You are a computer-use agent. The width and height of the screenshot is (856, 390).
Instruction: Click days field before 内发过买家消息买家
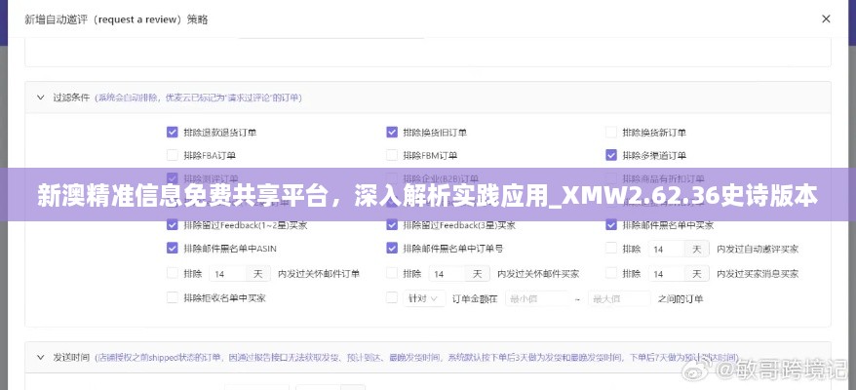pos(669,274)
